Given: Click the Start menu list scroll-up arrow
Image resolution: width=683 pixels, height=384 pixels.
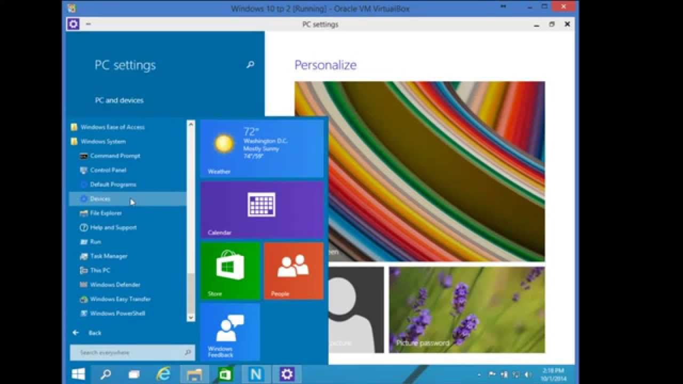Looking at the screenshot, I should (x=191, y=124).
